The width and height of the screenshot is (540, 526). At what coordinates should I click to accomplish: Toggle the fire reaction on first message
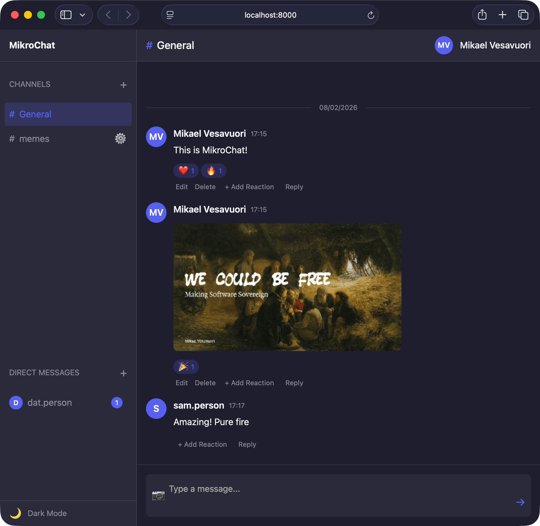click(x=214, y=171)
